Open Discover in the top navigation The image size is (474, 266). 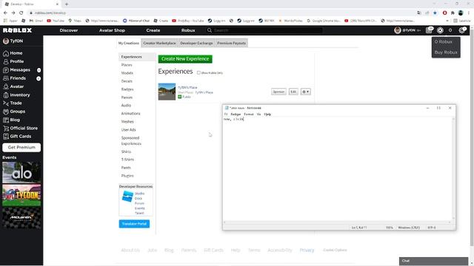click(x=69, y=30)
